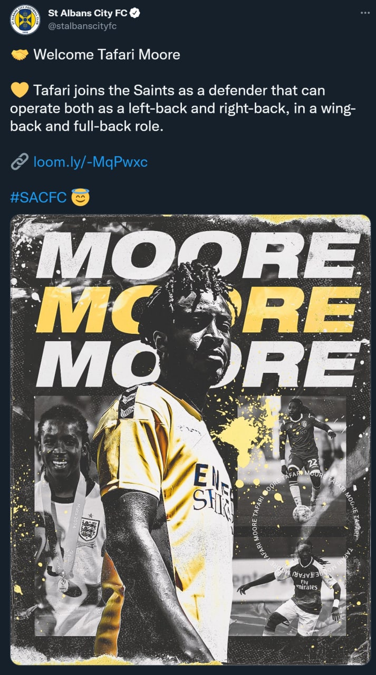Open the #SACFC hashtag

click(38, 197)
